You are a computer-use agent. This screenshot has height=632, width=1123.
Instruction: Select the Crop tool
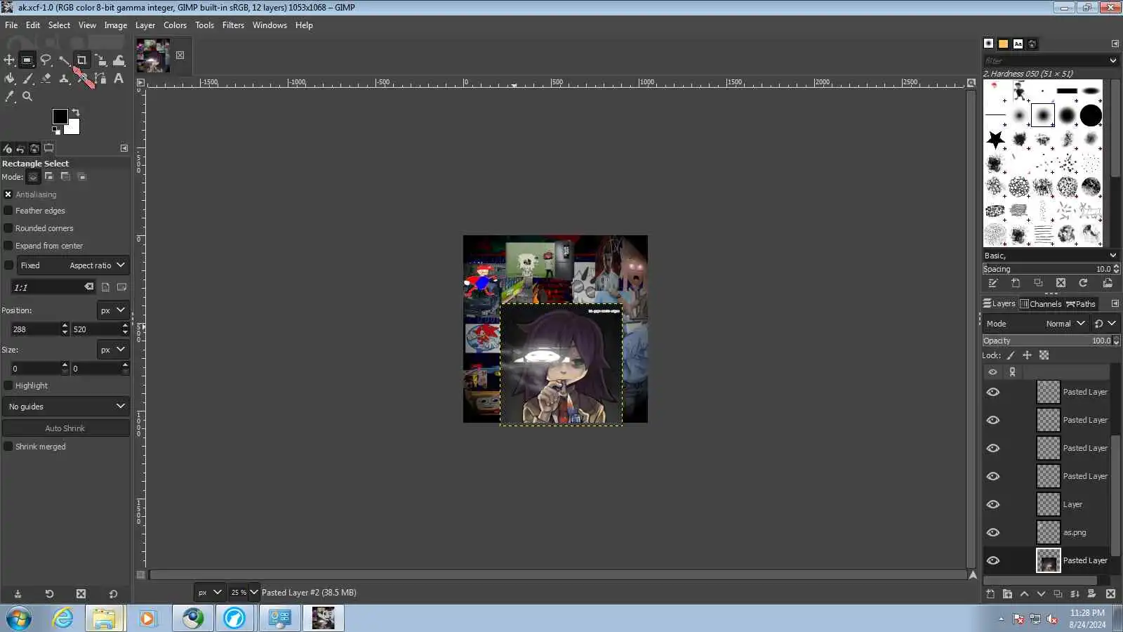tap(81, 60)
